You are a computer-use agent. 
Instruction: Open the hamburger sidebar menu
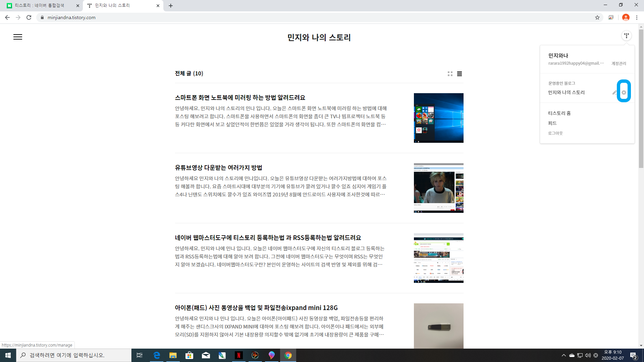[18, 37]
